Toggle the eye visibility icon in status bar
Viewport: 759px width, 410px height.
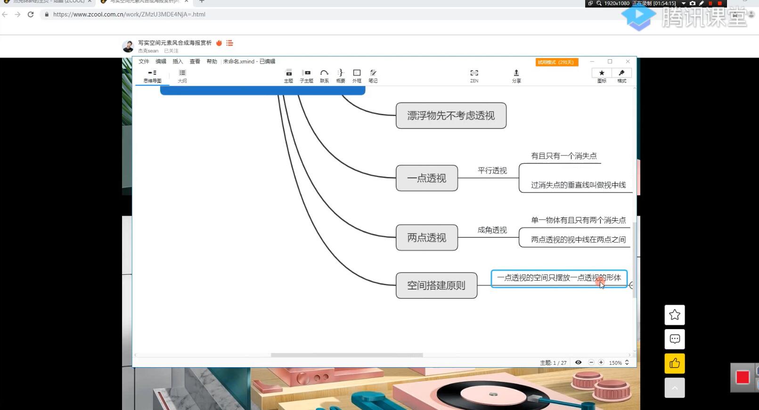click(x=578, y=362)
